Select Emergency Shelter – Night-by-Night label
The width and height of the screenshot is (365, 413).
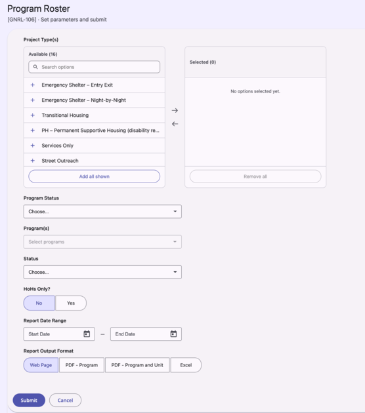(84, 100)
